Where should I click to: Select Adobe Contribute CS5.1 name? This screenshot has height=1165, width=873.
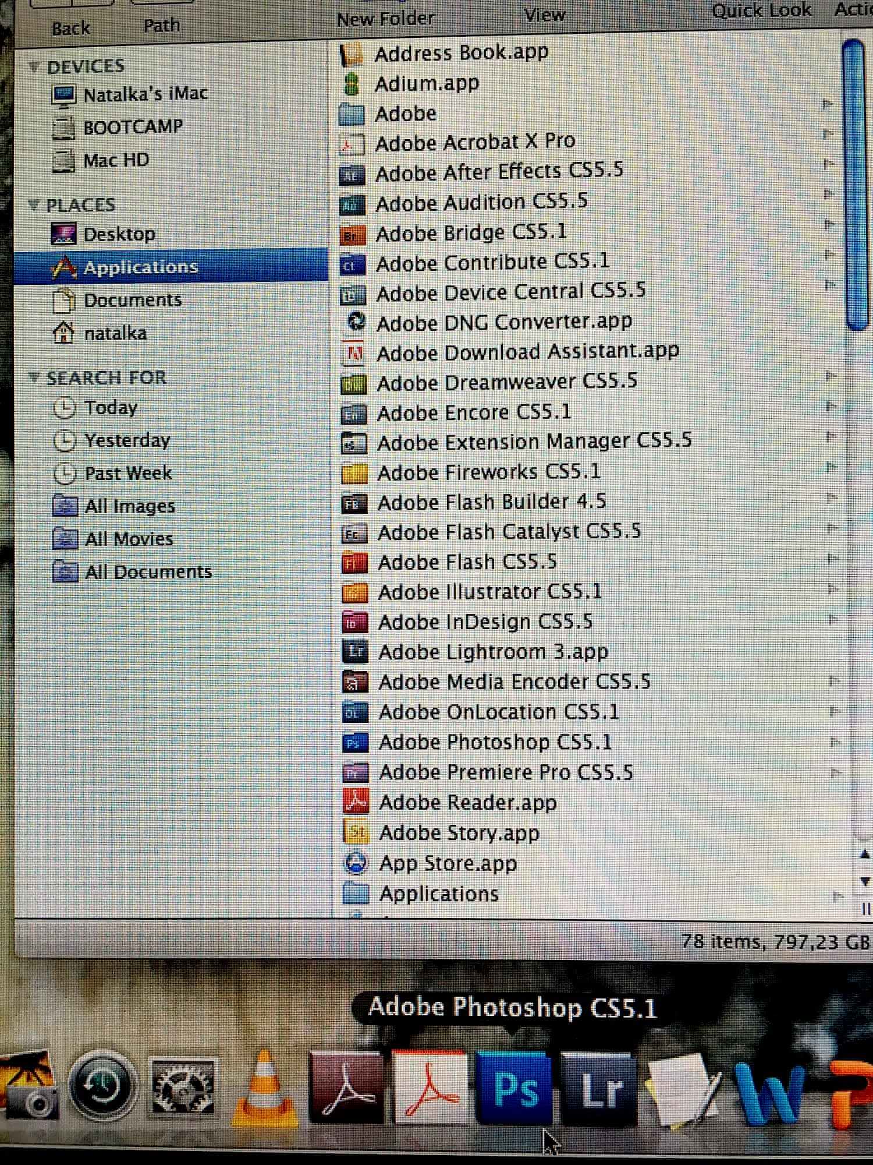pyautogui.click(x=493, y=262)
